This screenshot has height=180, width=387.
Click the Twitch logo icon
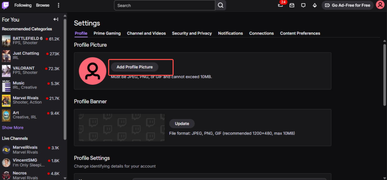pyautogui.click(x=5, y=5)
